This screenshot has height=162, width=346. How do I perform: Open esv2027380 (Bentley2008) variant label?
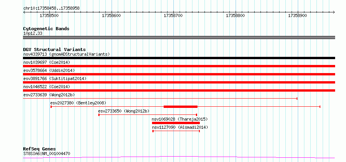[x=78, y=103]
